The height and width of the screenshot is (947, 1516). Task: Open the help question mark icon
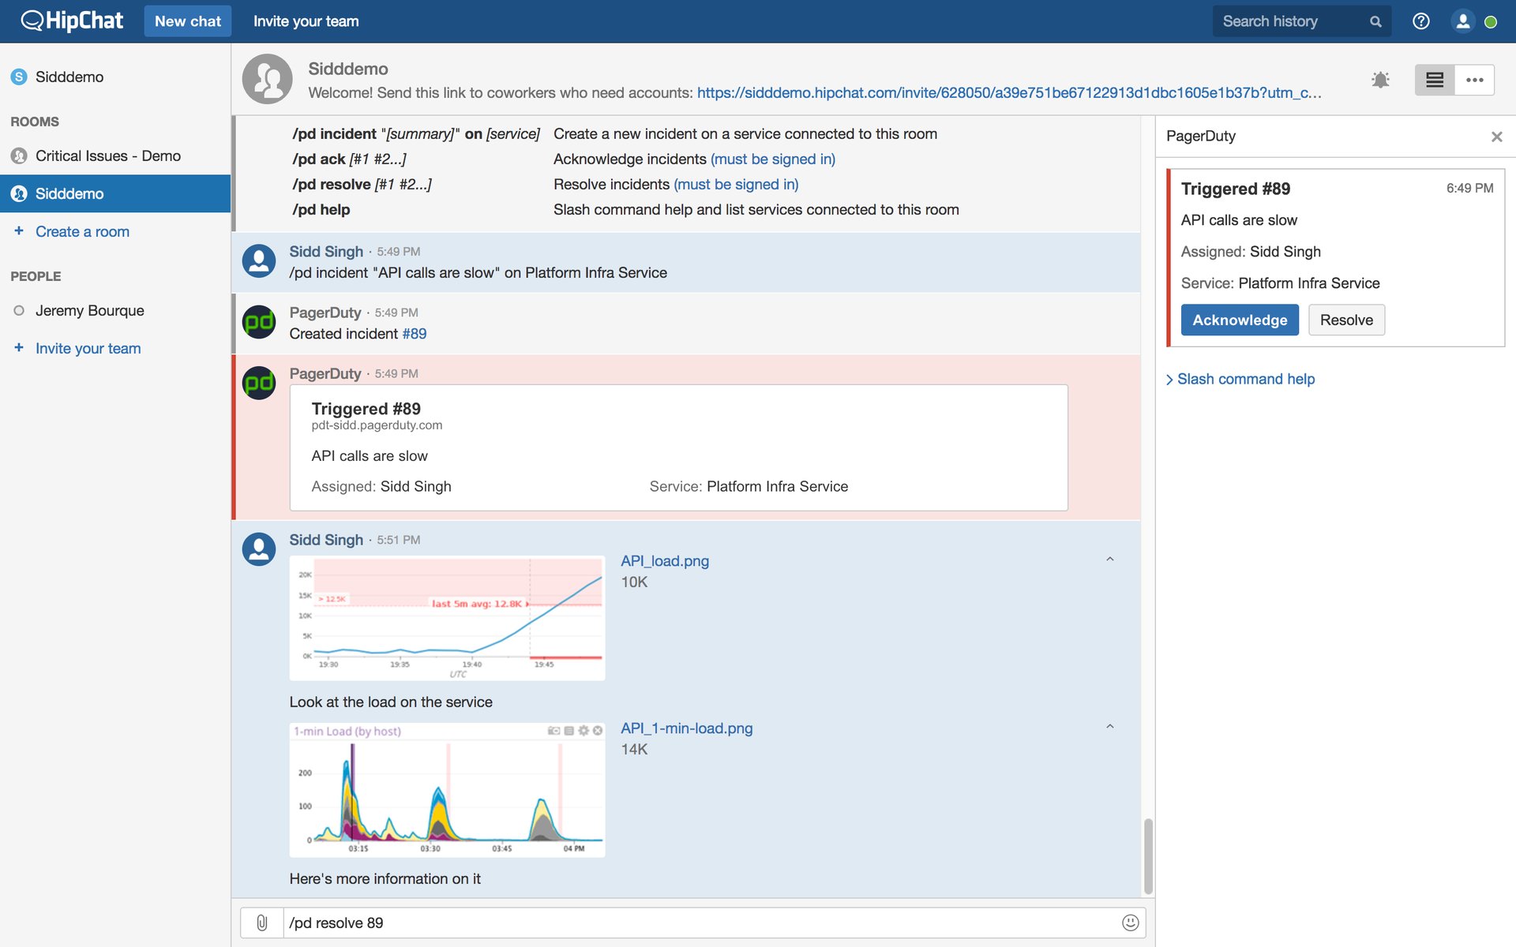[x=1420, y=21]
